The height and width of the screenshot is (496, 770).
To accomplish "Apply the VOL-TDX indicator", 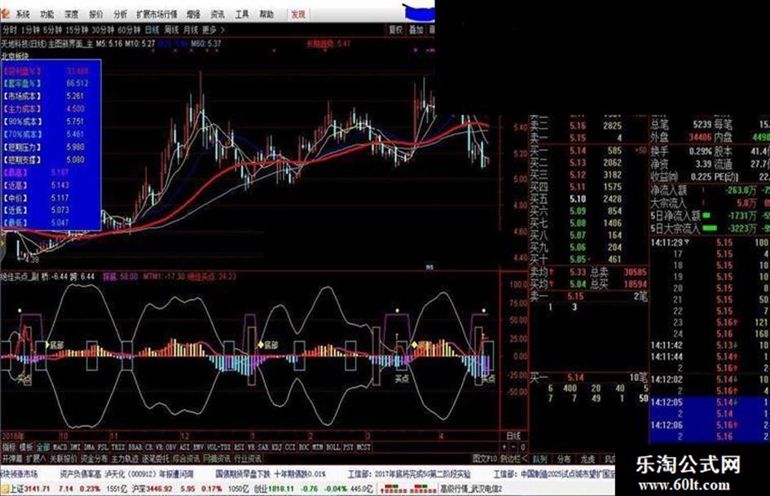I will (x=218, y=447).
